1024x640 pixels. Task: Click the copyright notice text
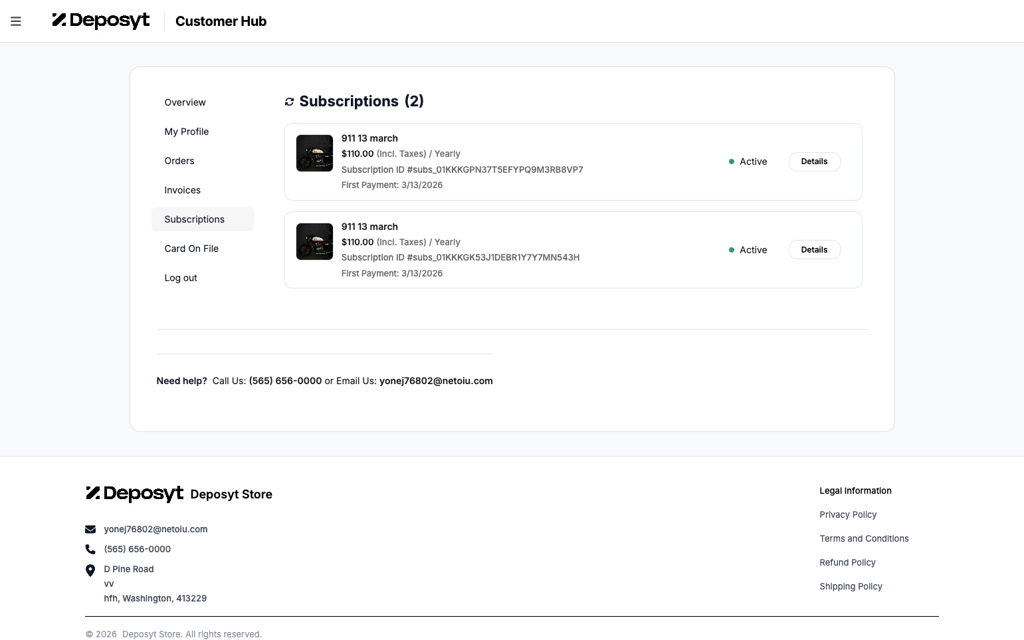(x=173, y=634)
